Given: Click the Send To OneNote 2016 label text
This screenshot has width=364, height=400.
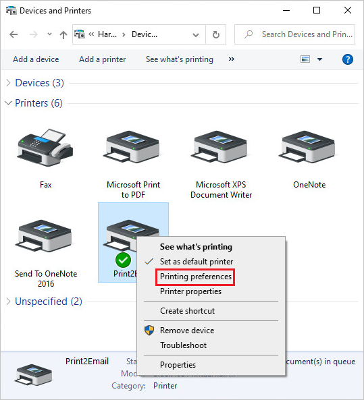Looking at the screenshot, I should coord(46,279).
